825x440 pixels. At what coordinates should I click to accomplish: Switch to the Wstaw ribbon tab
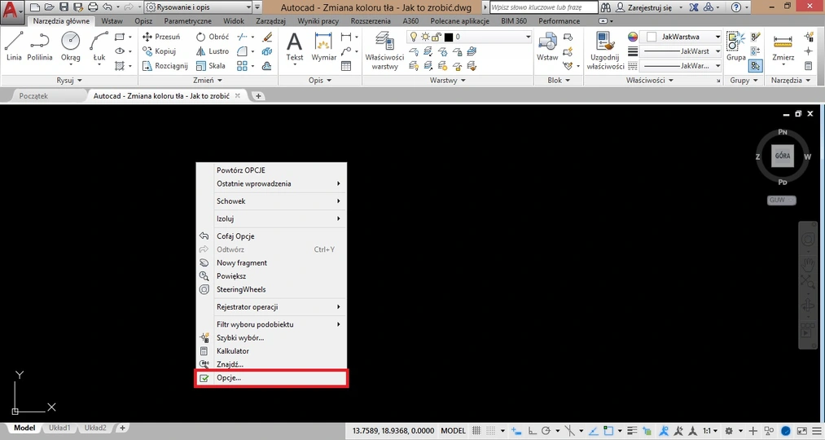pyautogui.click(x=112, y=21)
